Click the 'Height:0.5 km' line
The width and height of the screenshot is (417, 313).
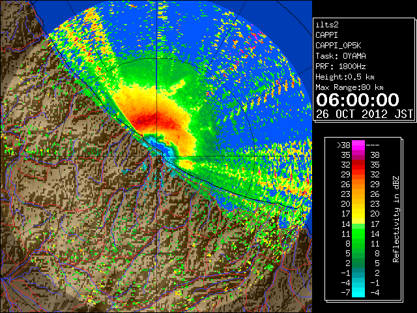(345, 77)
